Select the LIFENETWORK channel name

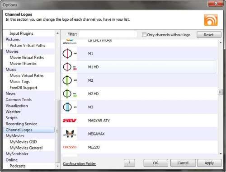[x=100, y=40]
